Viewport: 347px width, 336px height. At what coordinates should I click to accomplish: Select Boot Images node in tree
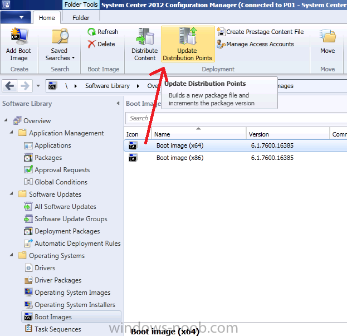pyautogui.click(x=71, y=317)
